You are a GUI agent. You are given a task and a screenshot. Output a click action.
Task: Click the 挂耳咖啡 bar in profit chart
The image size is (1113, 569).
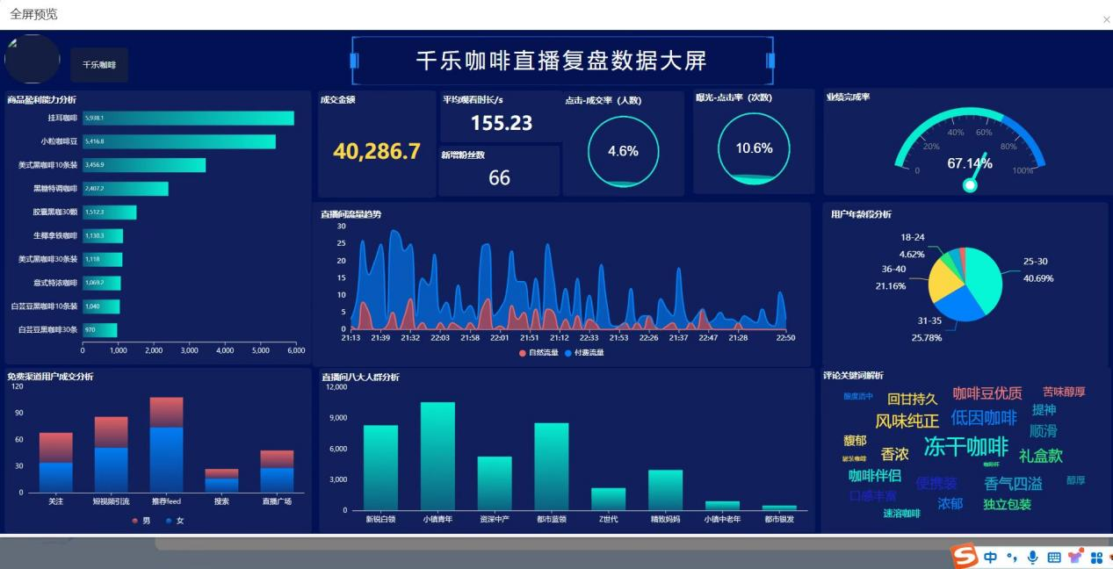pyautogui.click(x=188, y=118)
